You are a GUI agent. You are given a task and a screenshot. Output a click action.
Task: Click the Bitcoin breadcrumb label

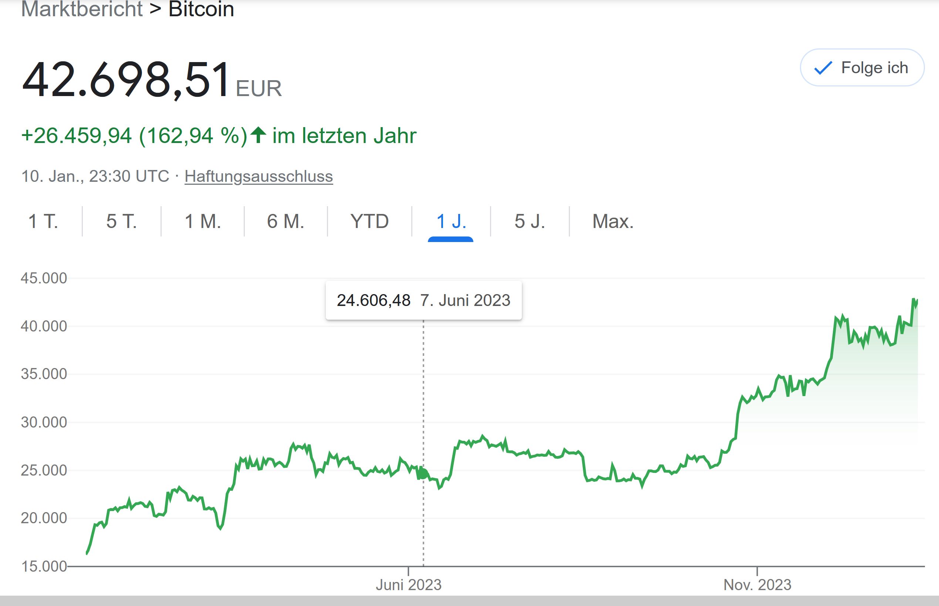click(x=201, y=8)
